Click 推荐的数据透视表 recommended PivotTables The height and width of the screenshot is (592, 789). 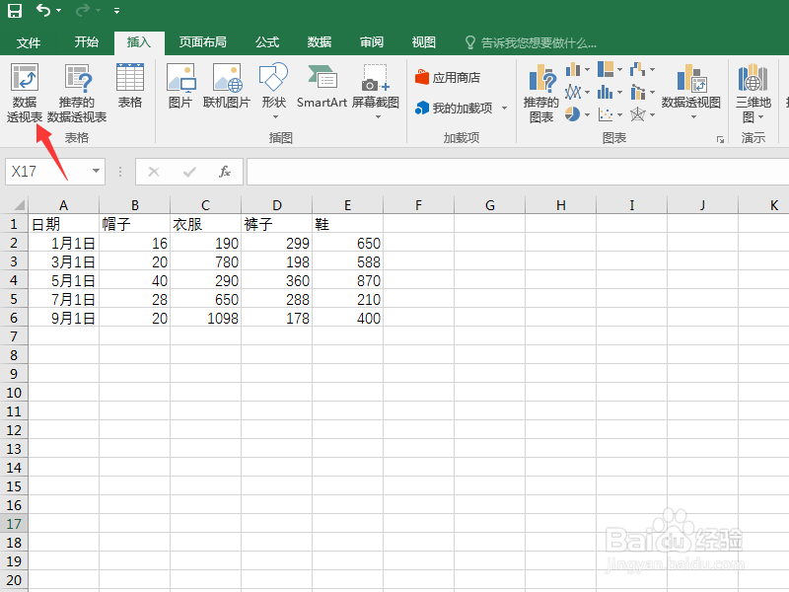77,93
